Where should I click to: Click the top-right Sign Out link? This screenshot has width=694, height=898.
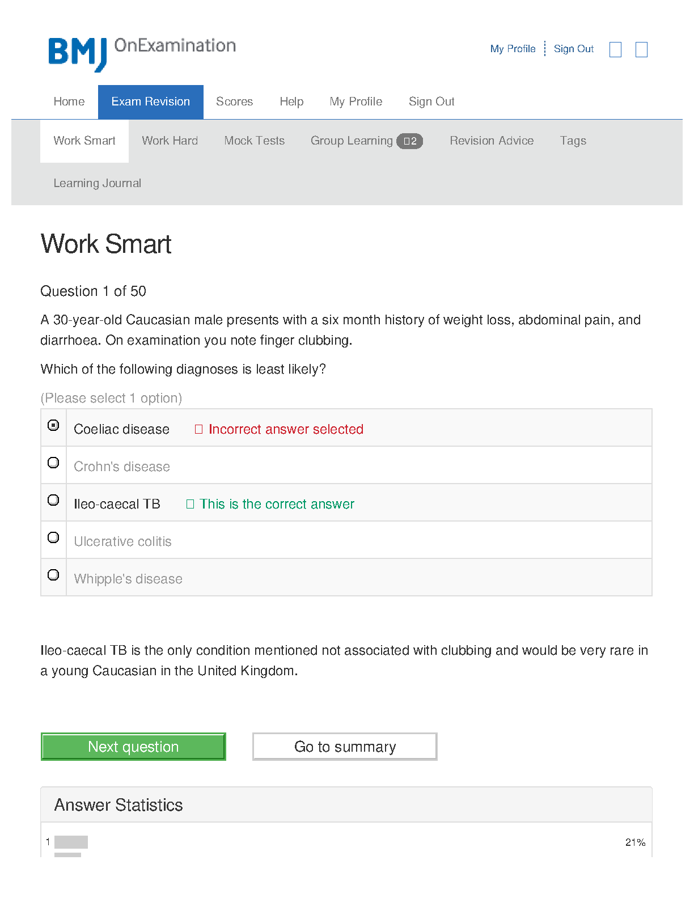[x=573, y=49]
